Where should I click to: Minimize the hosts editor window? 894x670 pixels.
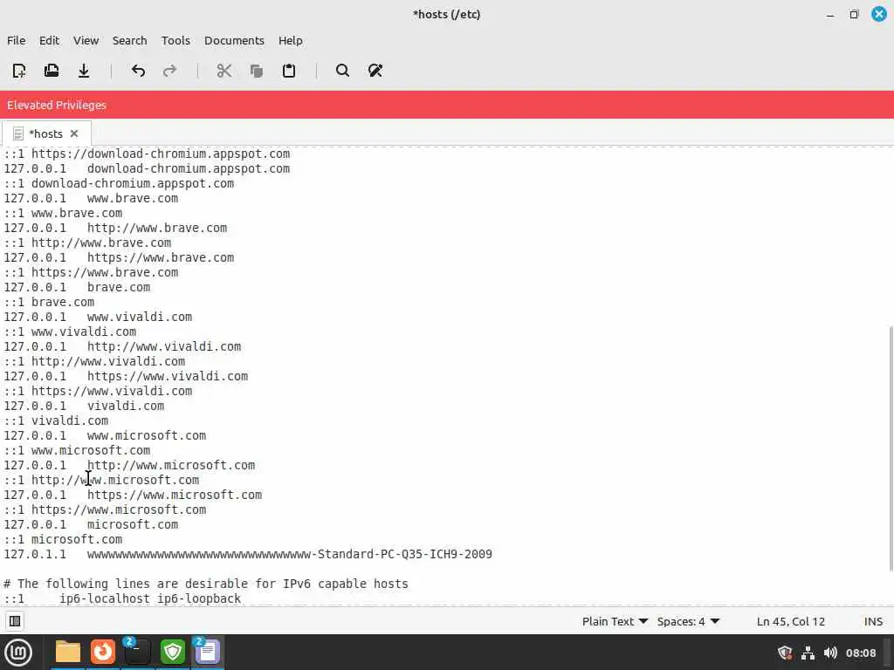click(830, 14)
